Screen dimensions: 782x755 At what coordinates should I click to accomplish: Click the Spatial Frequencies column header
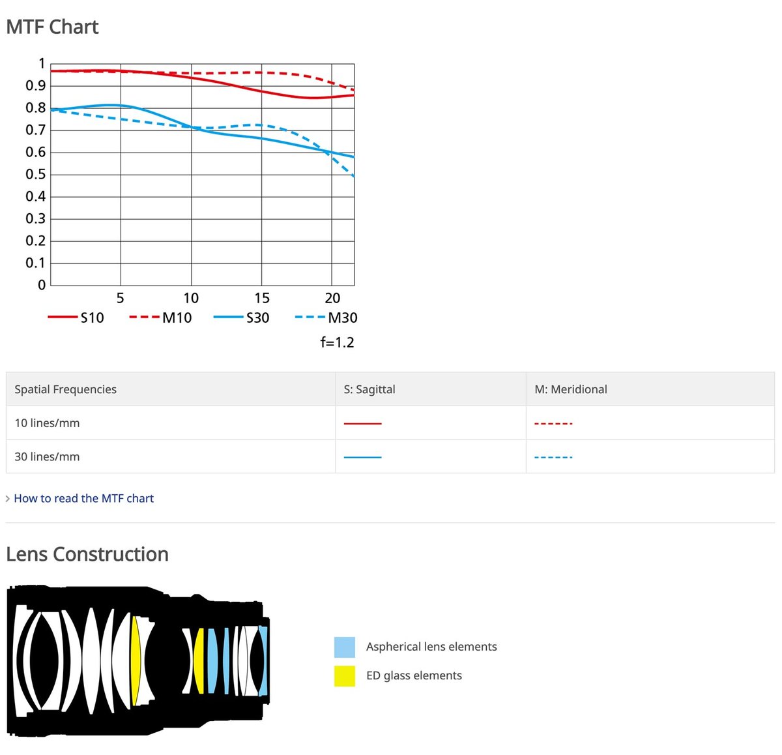(65, 389)
